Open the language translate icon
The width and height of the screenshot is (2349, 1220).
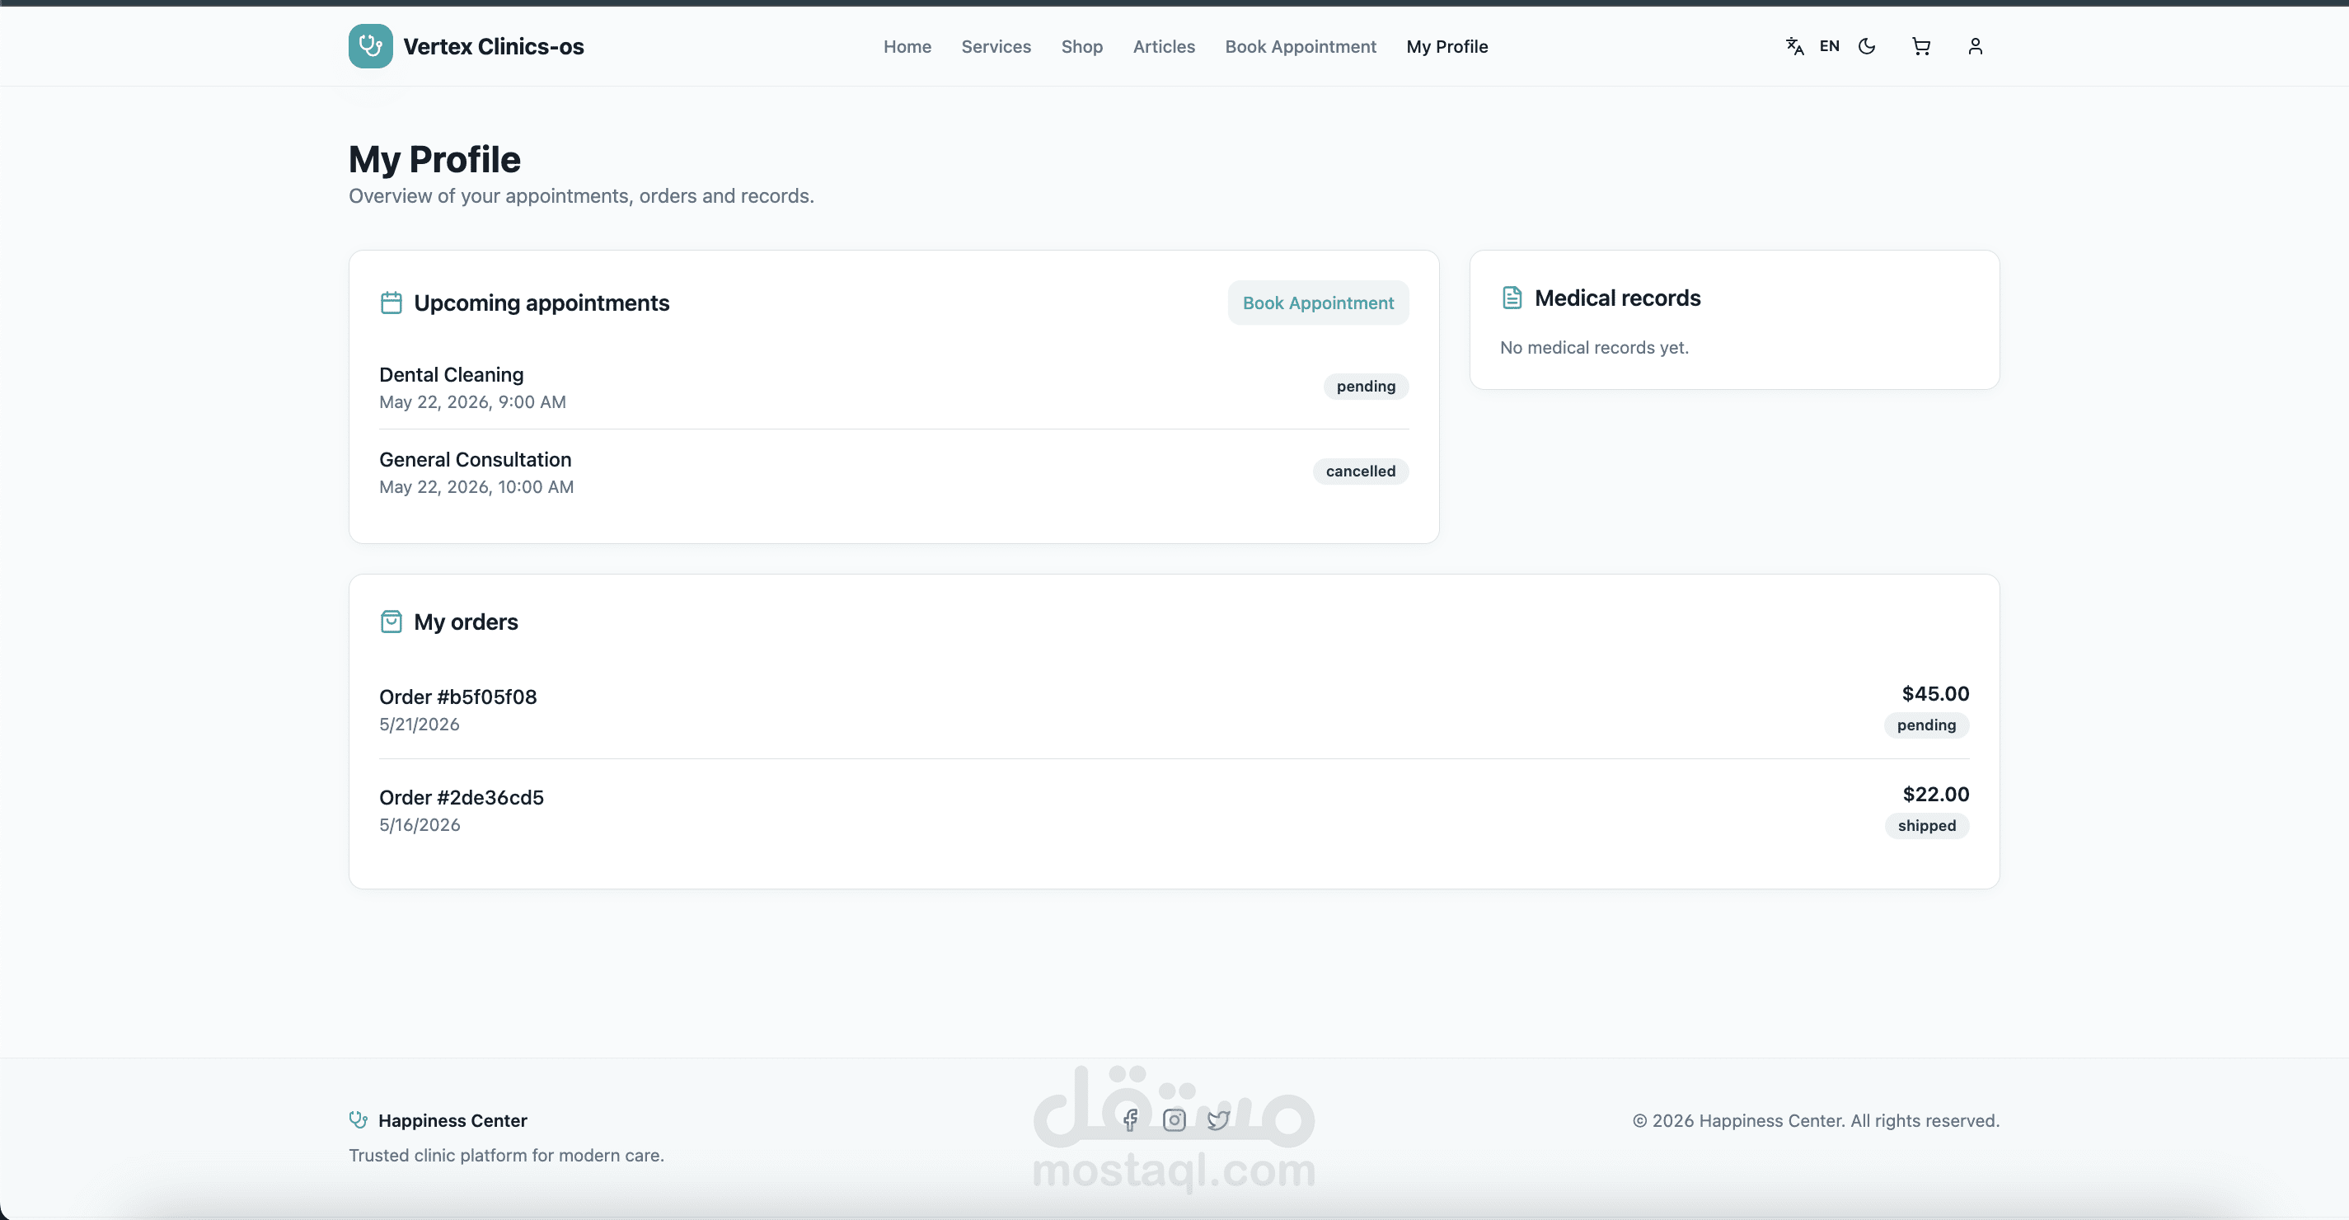1794,46
